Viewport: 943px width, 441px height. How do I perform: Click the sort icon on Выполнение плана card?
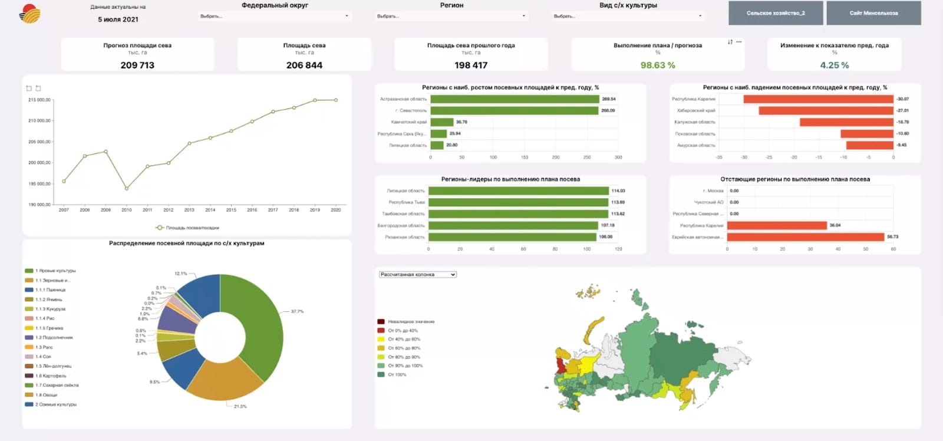point(730,42)
